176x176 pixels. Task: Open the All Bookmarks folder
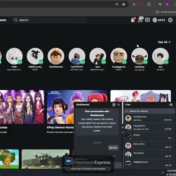tap(166, 12)
